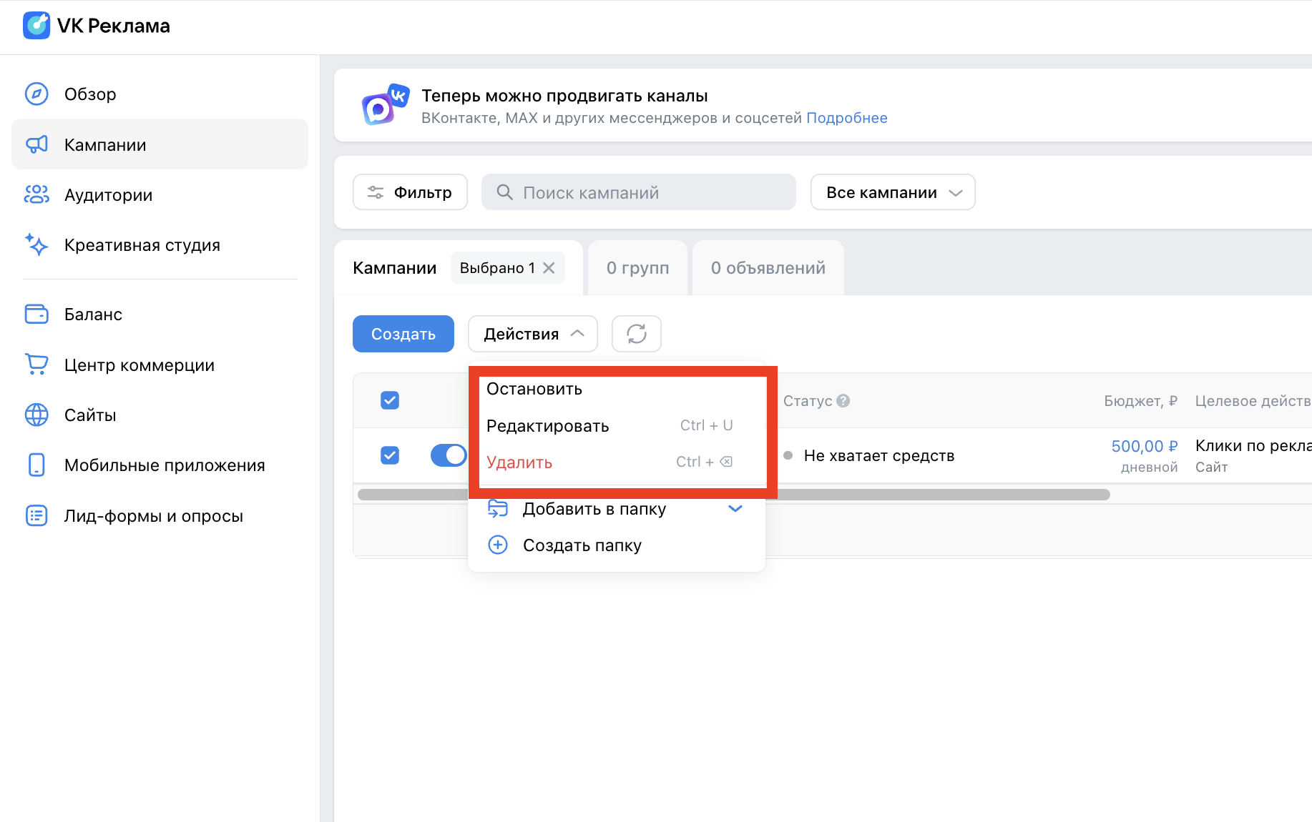Follow the Подробнее link
This screenshot has height=822, width=1312.
[x=847, y=118]
